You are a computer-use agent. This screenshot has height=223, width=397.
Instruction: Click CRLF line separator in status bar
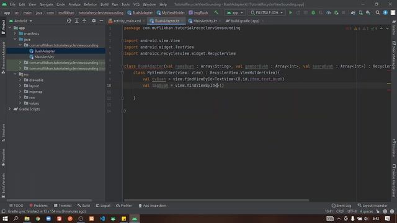(340, 211)
